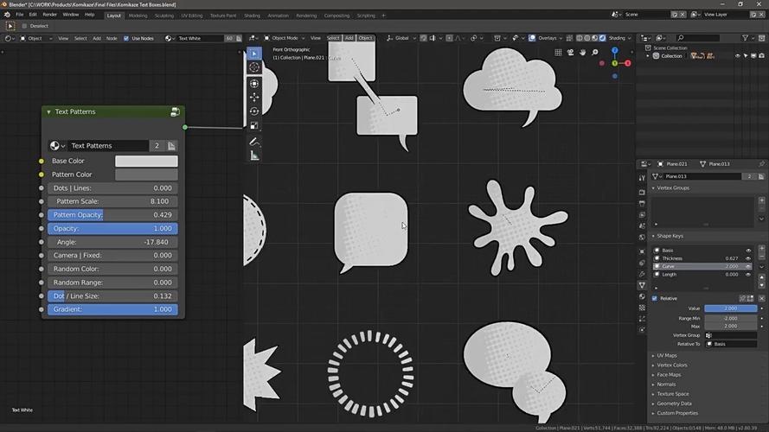Hide Collection in viewport via eye icon

738,56
